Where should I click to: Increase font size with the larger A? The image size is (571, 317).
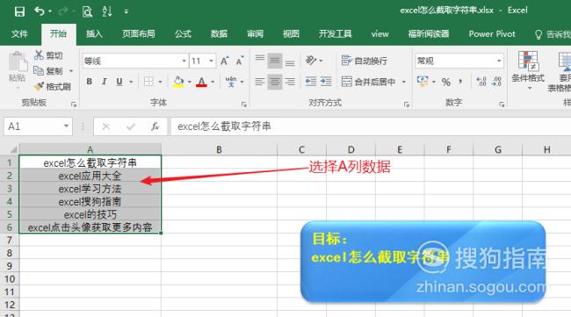point(225,61)
